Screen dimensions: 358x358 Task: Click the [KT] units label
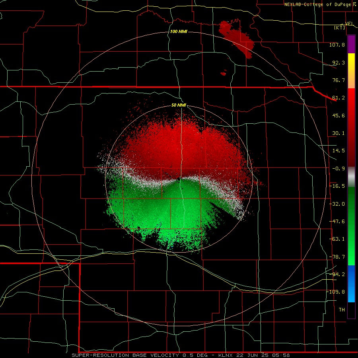click(340, 27)
